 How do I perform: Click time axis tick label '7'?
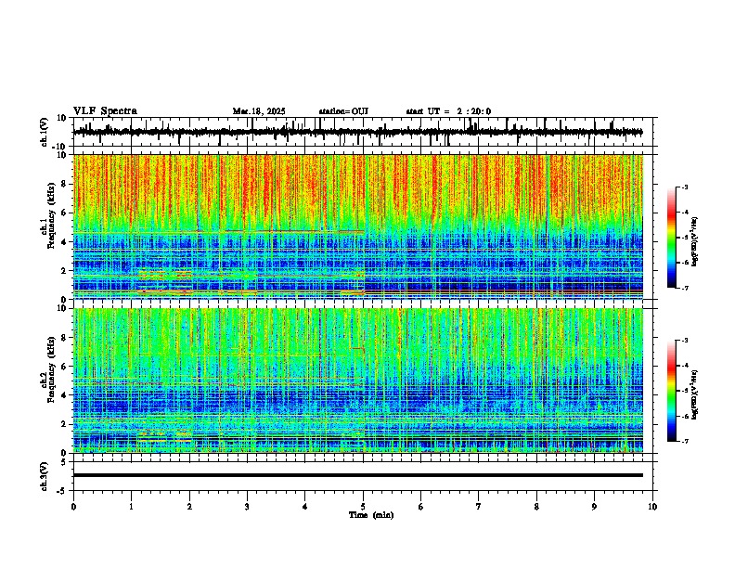pyautogui.click(x=479, y=507)
